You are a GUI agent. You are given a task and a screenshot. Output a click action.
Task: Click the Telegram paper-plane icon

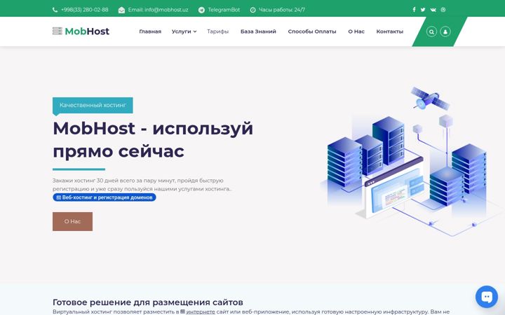click(x=201, y=10)
